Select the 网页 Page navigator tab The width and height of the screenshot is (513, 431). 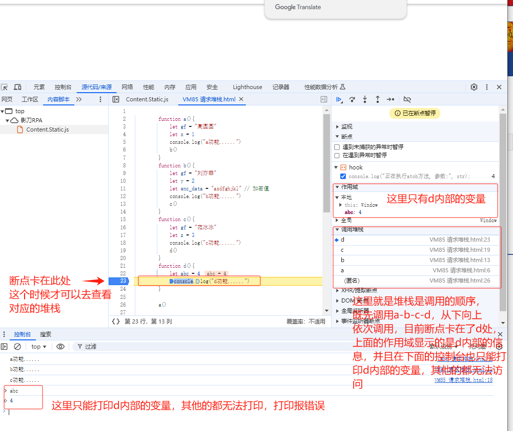coord(7,99)
